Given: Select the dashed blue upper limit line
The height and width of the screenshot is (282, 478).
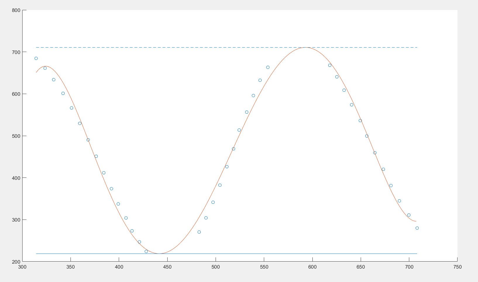Looking at the screenshot, I should (226, 47).
